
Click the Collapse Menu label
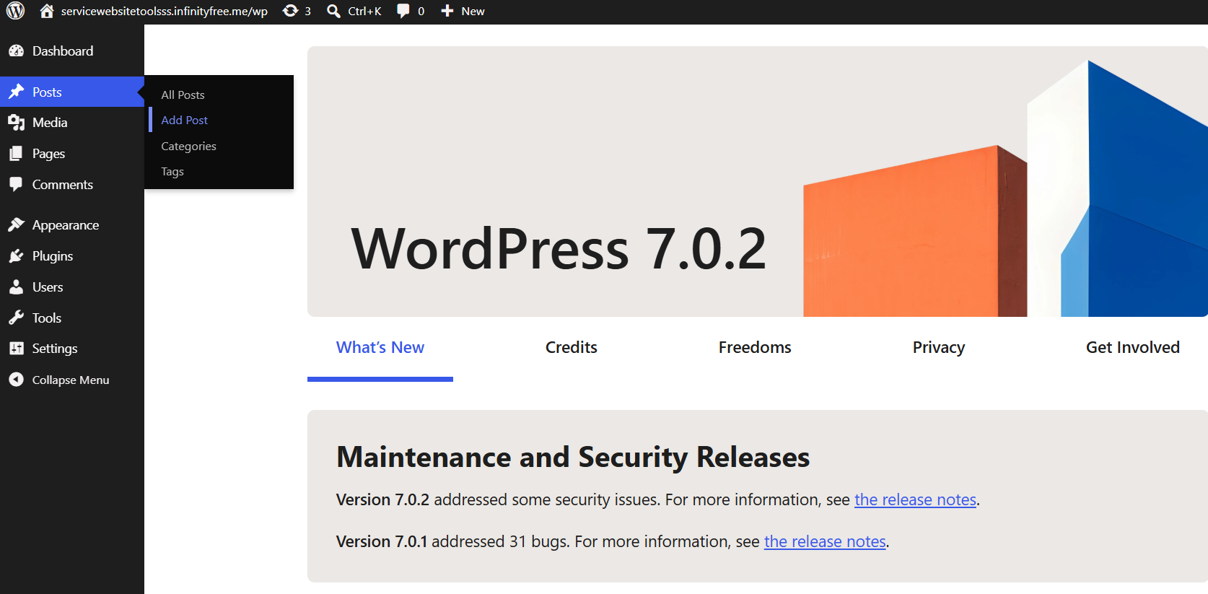pos(71,380)
